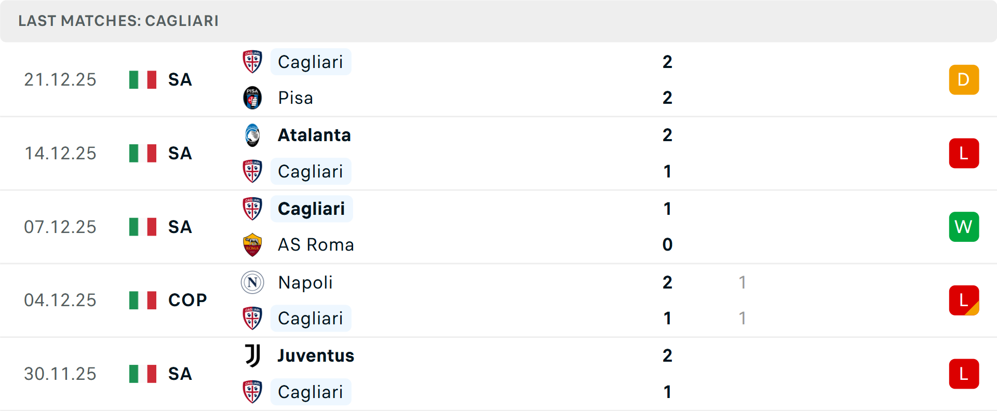Click Cagliari crest in the Pisa match

pos(252,62)
